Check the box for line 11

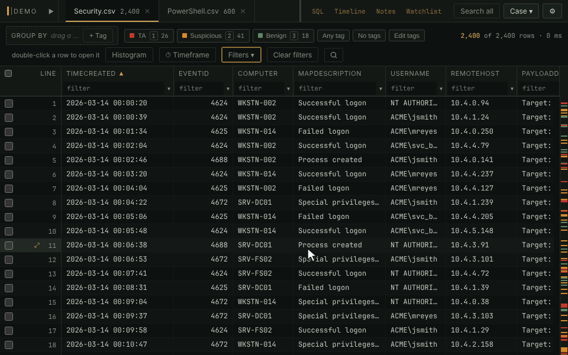[x=9, y=245]
